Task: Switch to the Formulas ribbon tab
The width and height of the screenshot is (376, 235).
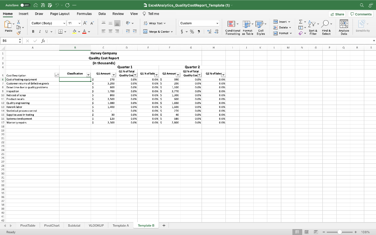Action: pyautogui.click(x=84, y=13)
